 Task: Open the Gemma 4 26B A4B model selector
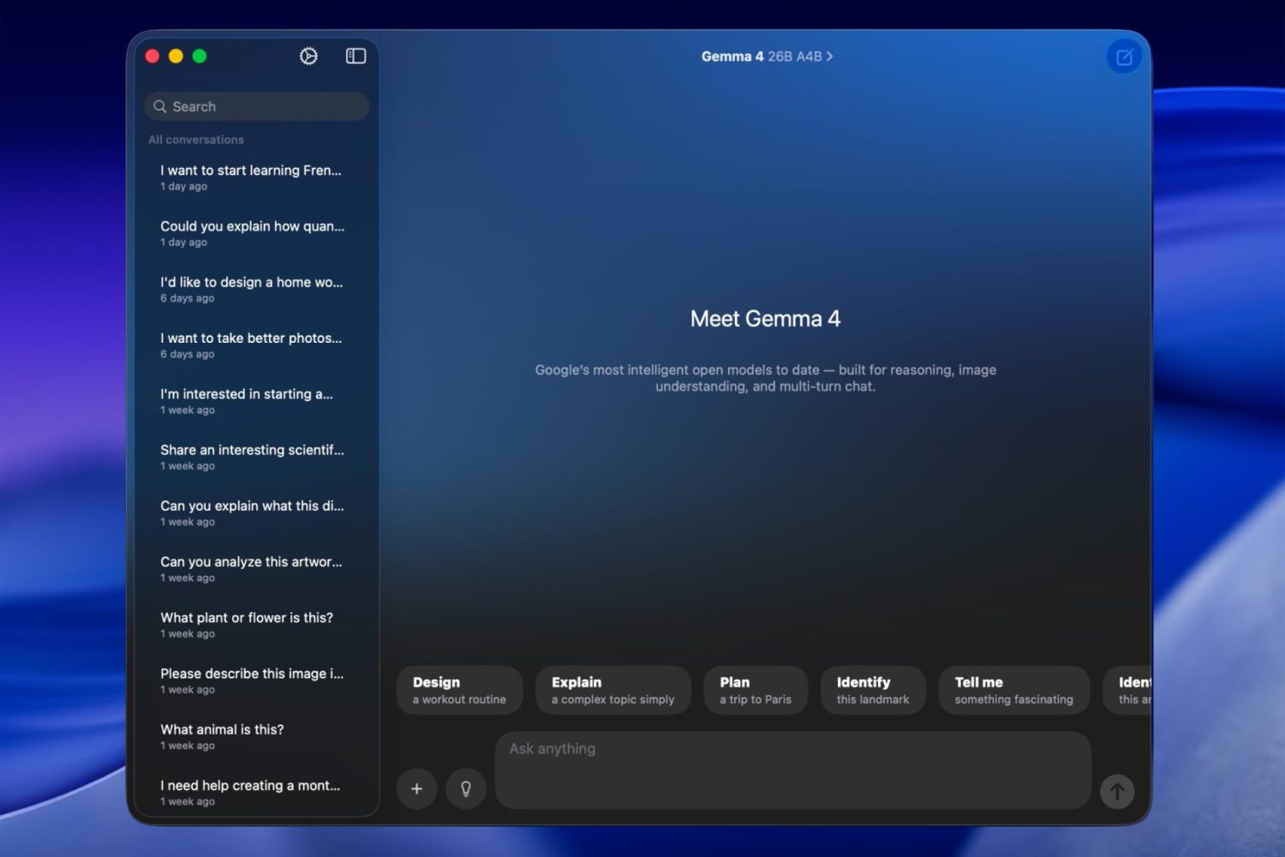click(767, 57)
